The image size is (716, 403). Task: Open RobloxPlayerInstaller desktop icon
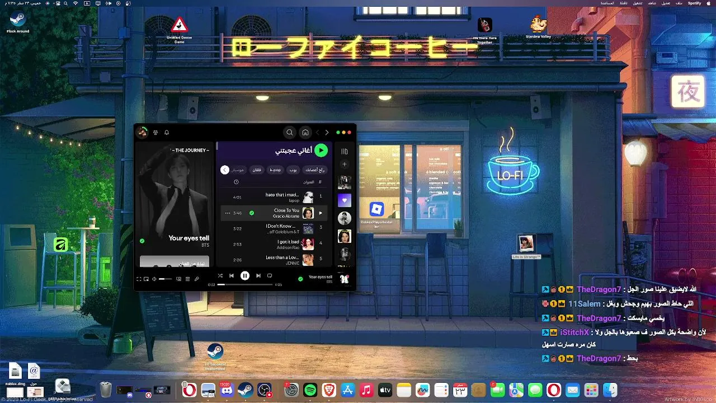[x=376, y=214]
